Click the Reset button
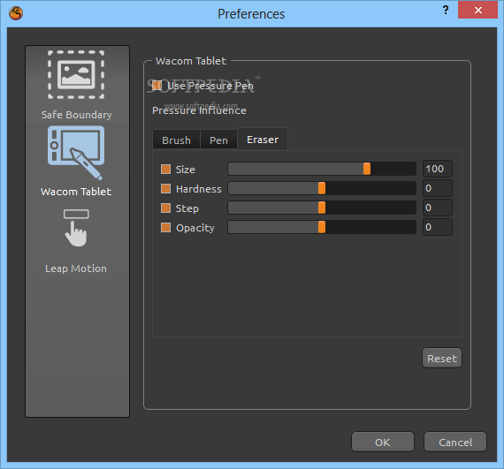This screenshot has width=504, height=469. [442, 358]
